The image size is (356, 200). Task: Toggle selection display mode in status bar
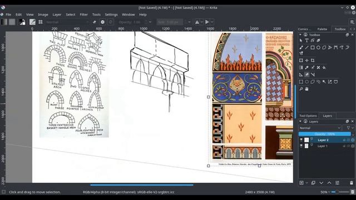click(4, 192)
